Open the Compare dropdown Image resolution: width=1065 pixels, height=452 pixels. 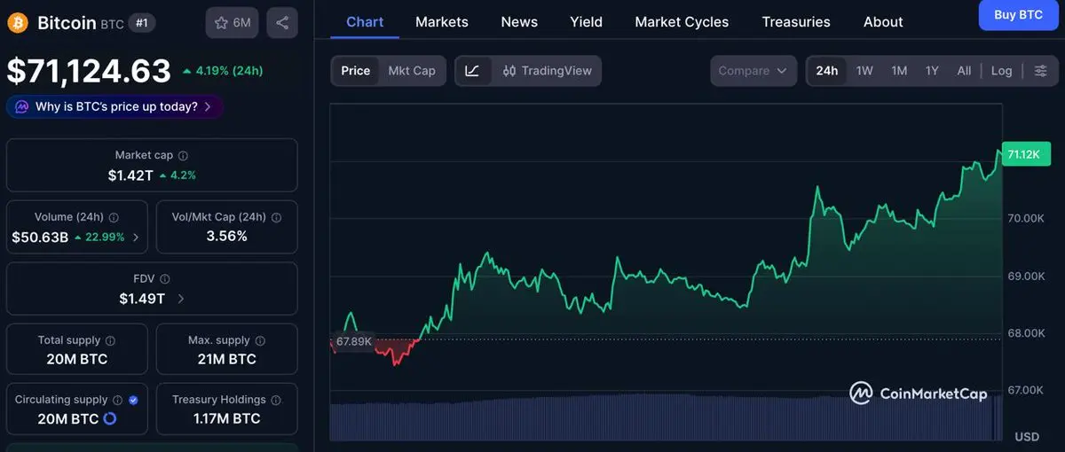[x=753, y=71]
